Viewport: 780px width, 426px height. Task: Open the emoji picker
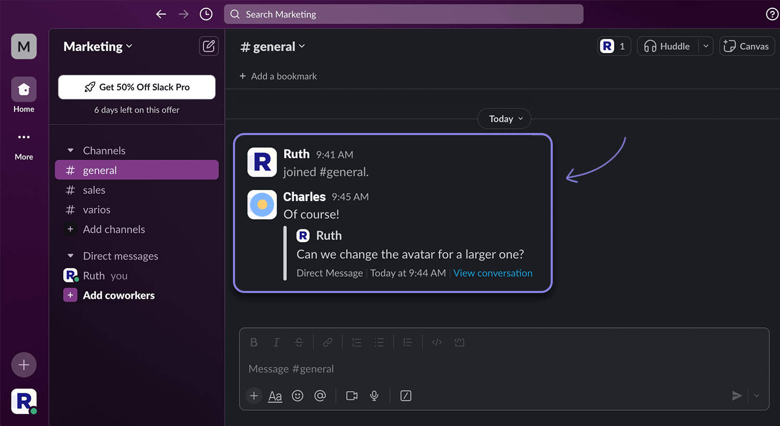click(x=297, y=396)
